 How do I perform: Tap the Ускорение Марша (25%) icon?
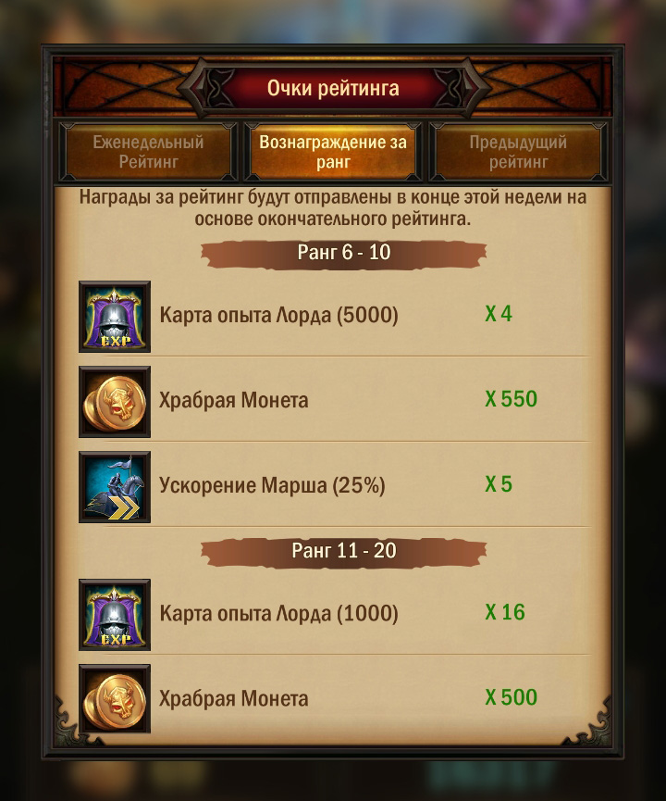115,487
